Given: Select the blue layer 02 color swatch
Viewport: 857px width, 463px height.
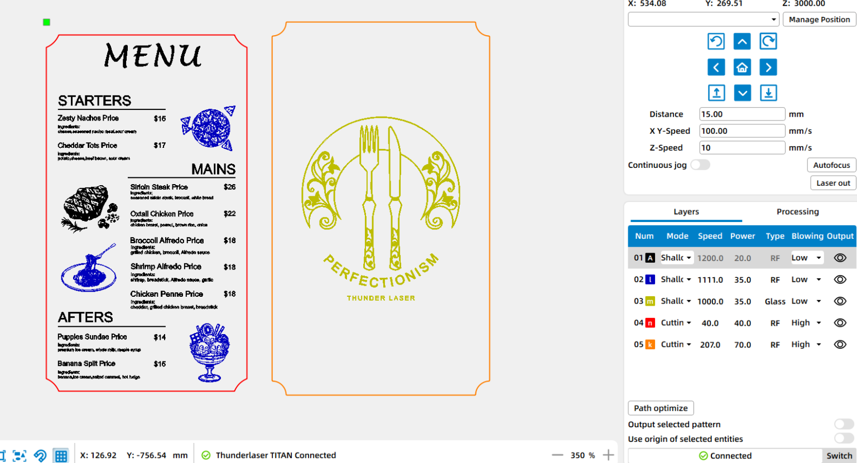Looking at the screenshot, I should click(x=650, y=279).
